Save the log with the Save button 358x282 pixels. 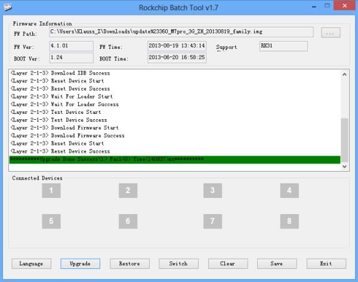(277, 264)
